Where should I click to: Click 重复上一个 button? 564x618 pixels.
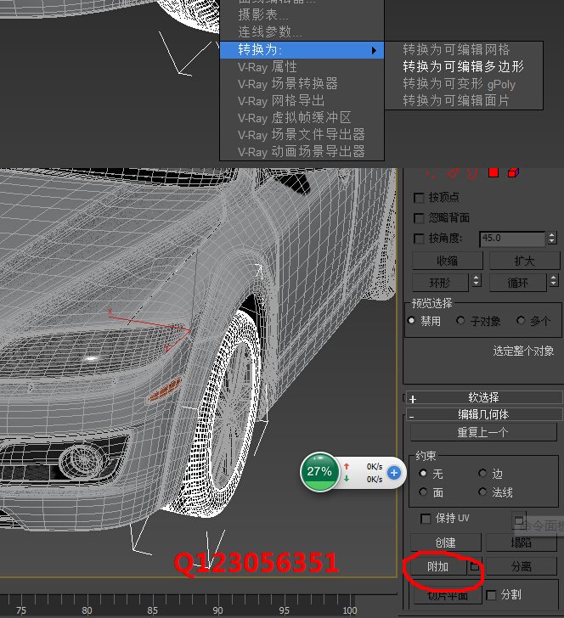(483, 432)
